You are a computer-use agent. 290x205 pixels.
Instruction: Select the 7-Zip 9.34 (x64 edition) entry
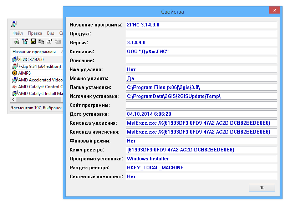click(x=40, y=66)
